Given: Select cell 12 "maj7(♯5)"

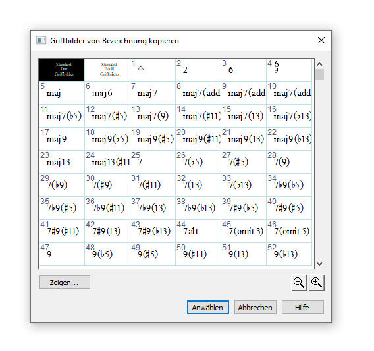Looking at the screenshot, I should pyautogui.click(x=107, y=116).
